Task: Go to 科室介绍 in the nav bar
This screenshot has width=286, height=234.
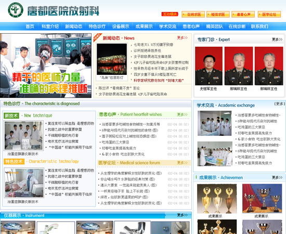Action: [x=50, y=27]
